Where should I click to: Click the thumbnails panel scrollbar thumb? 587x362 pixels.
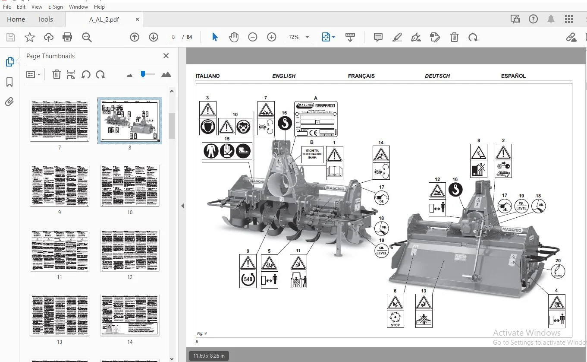172,126
